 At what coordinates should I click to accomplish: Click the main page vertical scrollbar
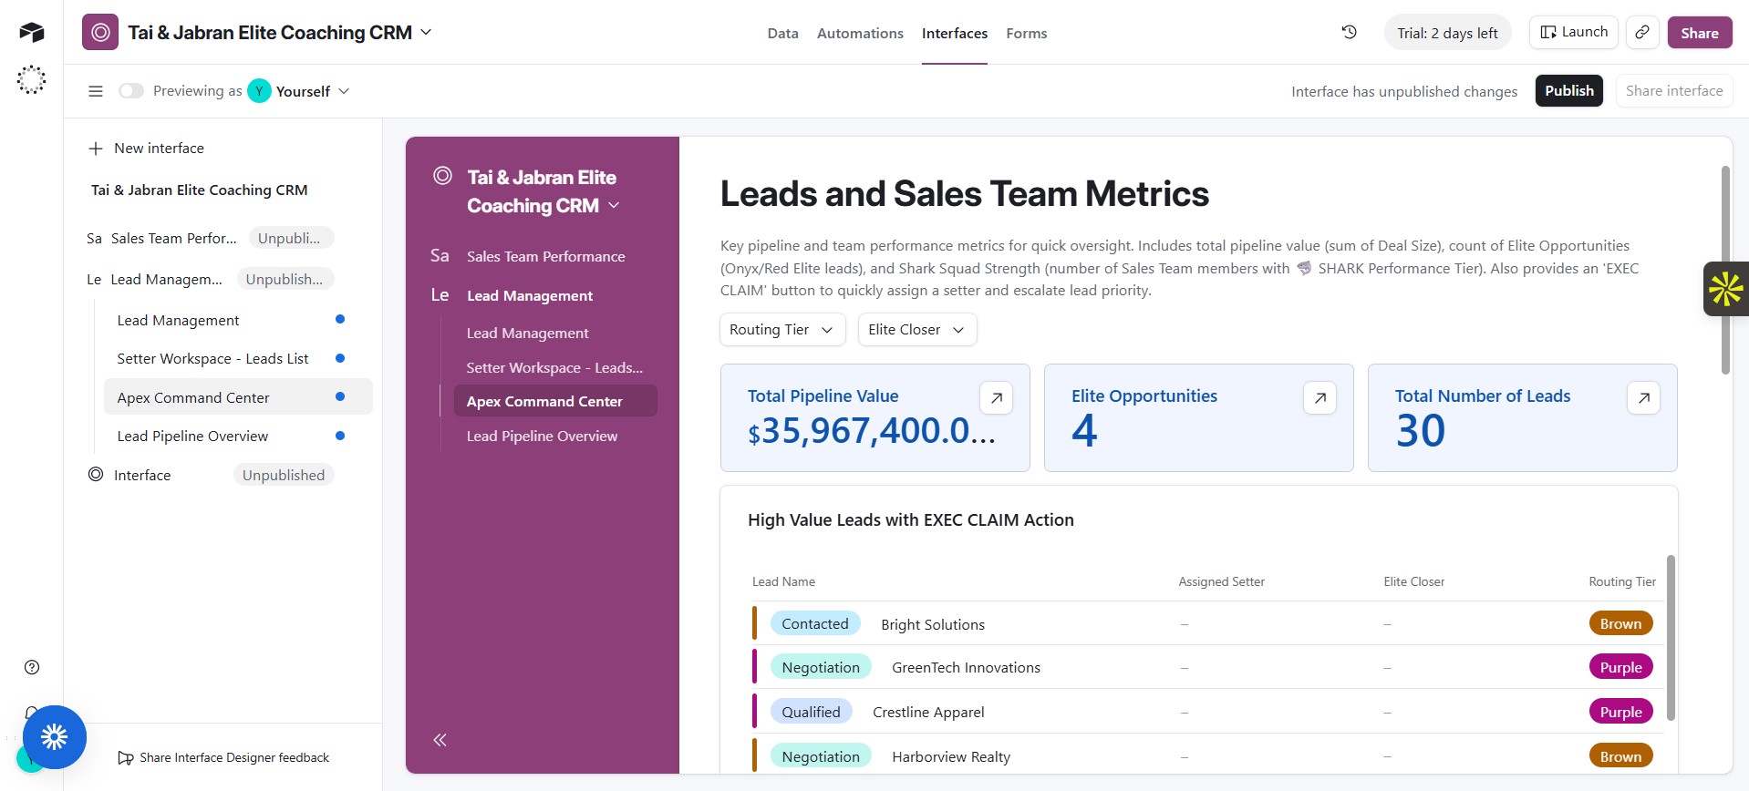pyautogui.click(x=1725, y=270)
